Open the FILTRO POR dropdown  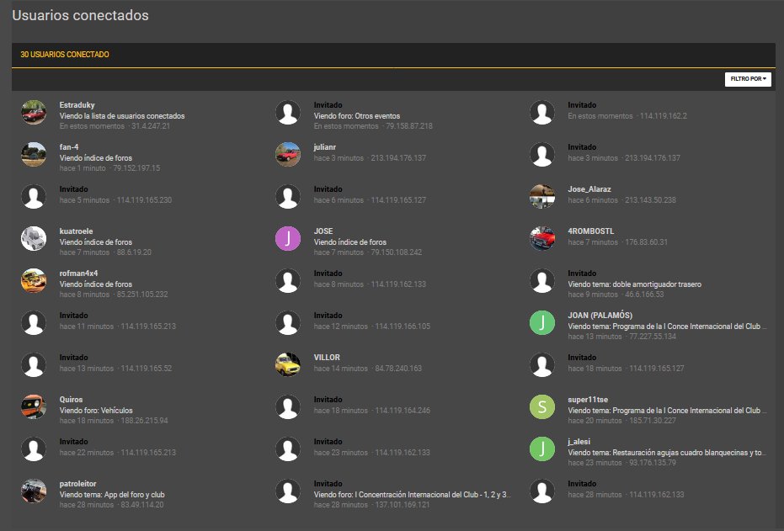tap(748, 79)
